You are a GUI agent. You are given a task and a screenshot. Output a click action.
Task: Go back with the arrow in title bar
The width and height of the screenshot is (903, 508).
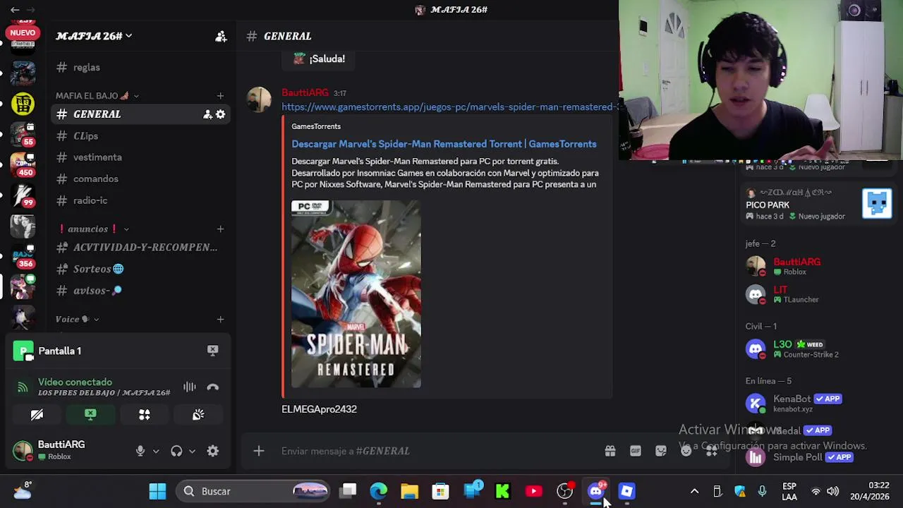pyautogui.click(x=15, y=10)
